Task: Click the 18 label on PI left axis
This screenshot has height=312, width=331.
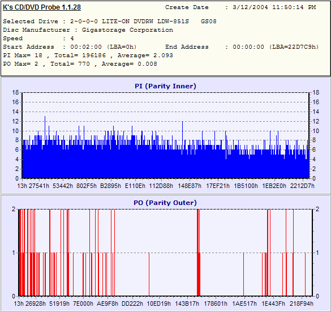Action: click(15, 92)
